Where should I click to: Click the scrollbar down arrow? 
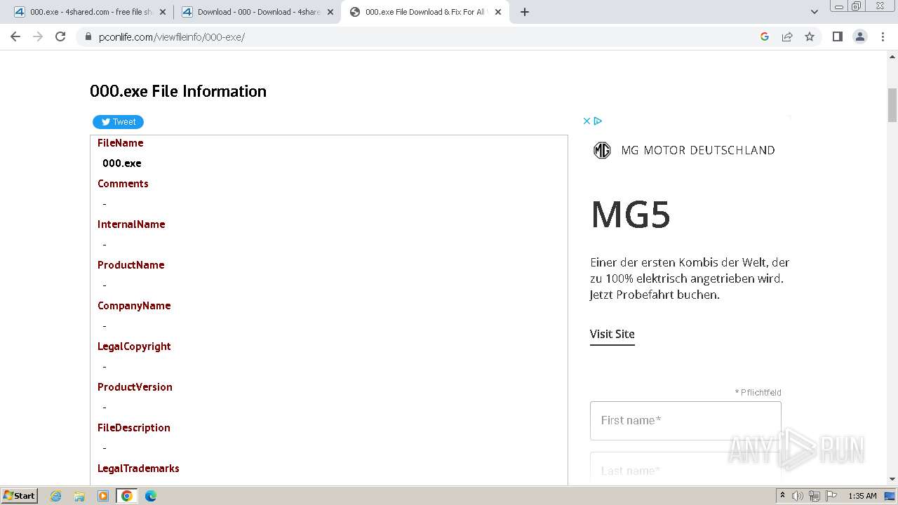[892, 479]
